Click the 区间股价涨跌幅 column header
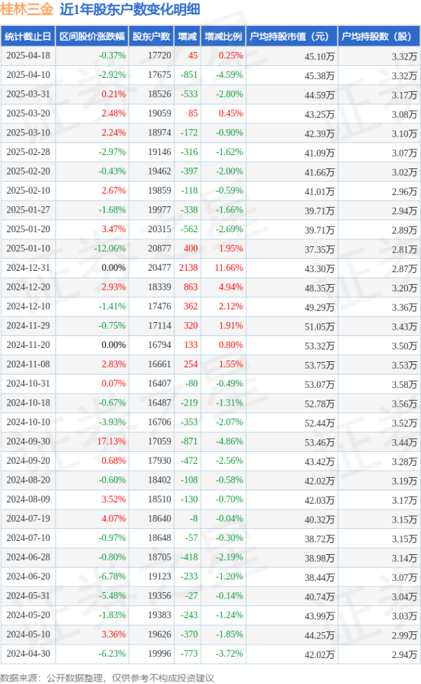The image size is (421, 684). [92, 36]
